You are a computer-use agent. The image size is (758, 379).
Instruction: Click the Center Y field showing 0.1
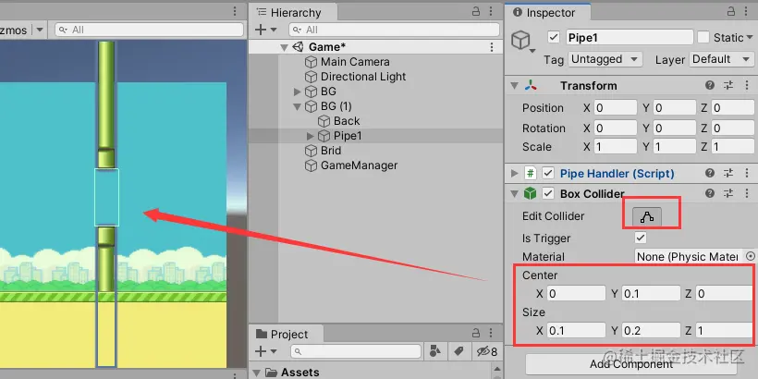click(x=651, y=293)
